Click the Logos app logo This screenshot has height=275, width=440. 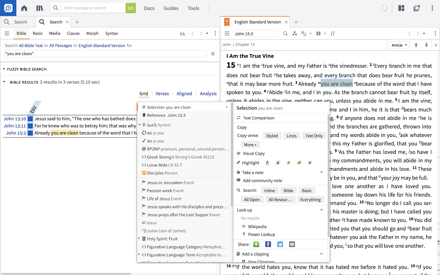point(8,8)
